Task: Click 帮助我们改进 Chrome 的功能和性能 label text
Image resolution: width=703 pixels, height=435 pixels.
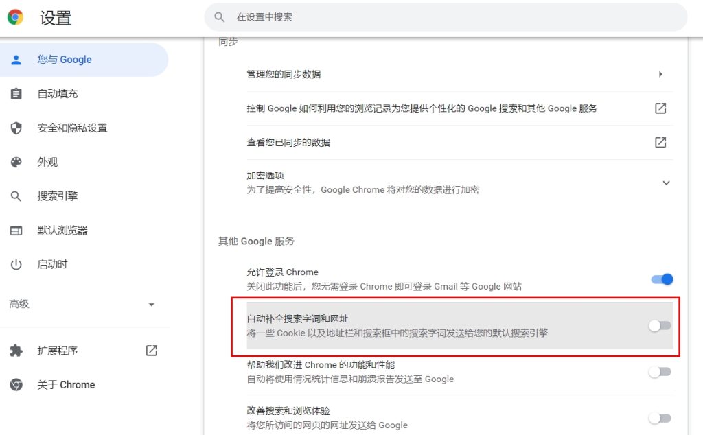Action: click(321, 364)
